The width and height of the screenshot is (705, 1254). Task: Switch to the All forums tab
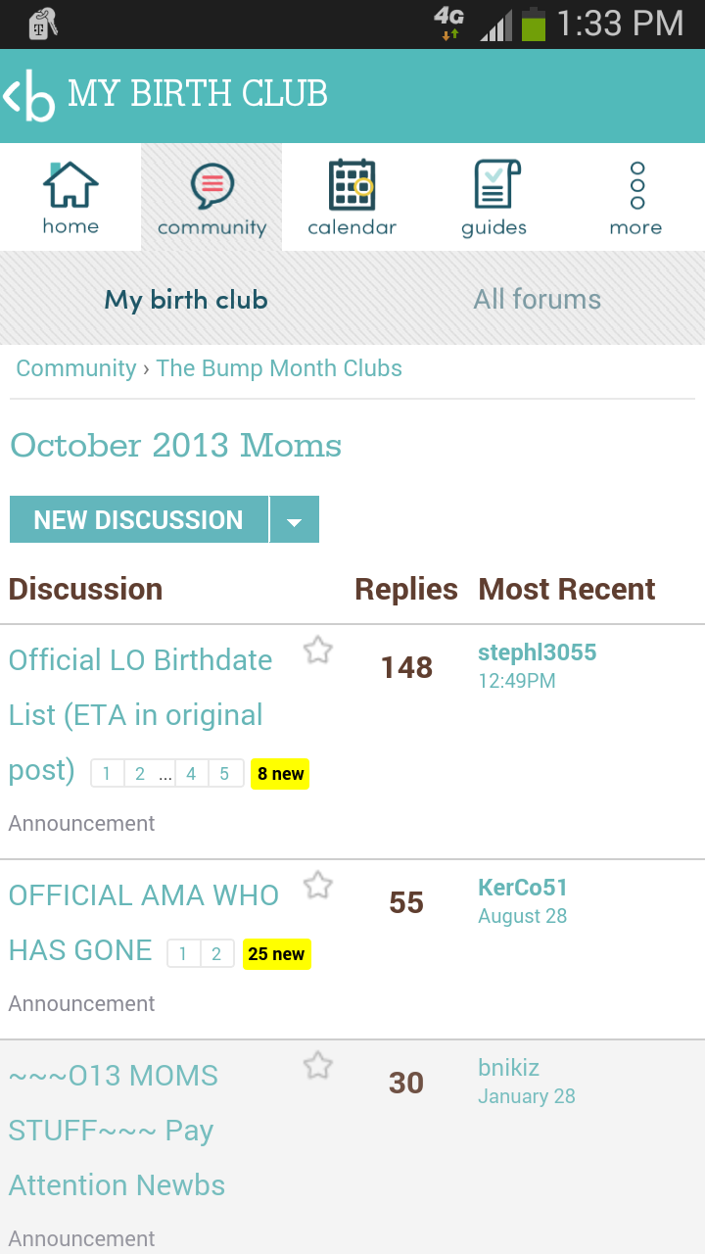[537, 300]
